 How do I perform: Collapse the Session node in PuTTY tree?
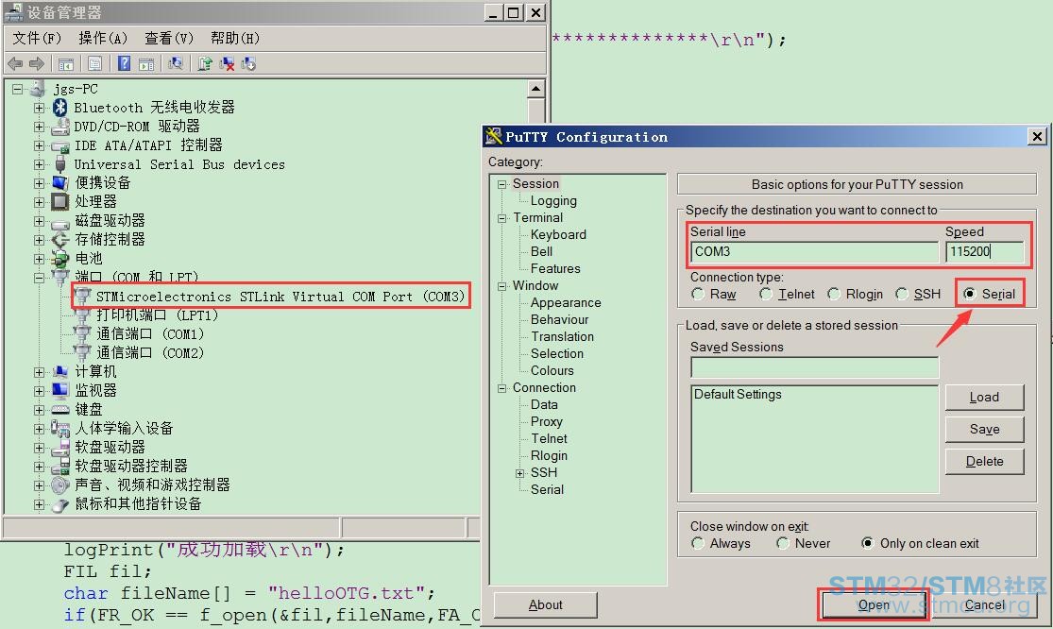(x=501, y=184)
